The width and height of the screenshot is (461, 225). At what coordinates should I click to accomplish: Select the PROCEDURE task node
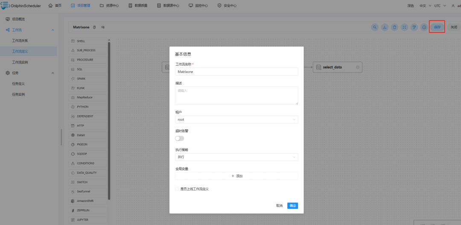[88, 60]
